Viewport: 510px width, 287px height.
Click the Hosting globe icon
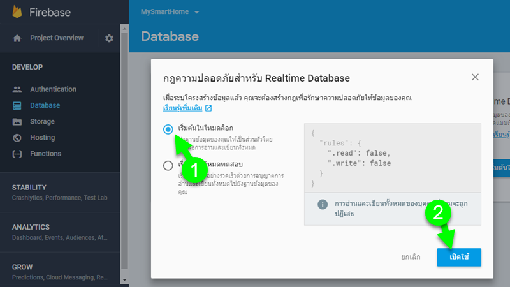17,138
